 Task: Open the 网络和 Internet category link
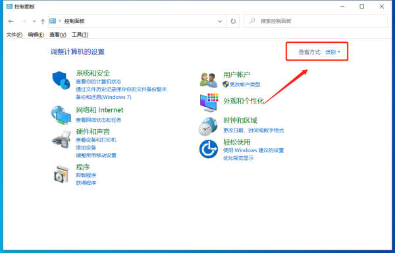[x=100, y=110]
